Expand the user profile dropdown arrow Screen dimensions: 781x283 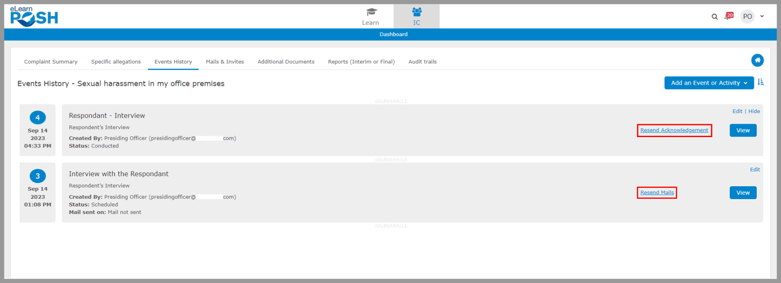point(762,17)
